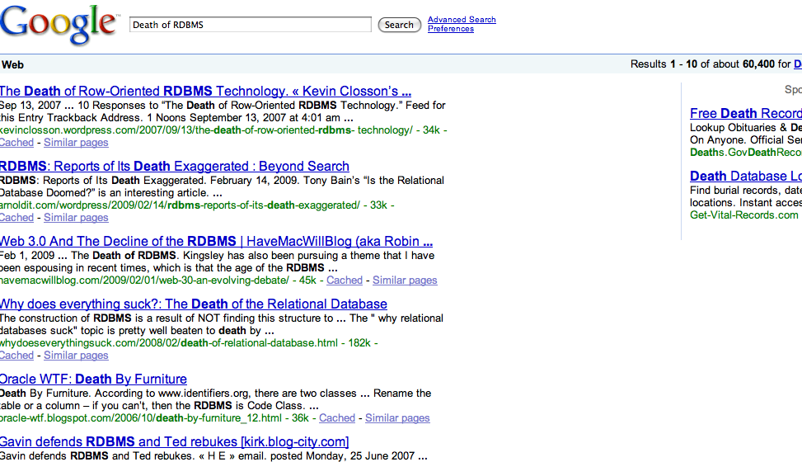Click 'Results 1 - 10 of about 60,400' text
This screenshot has height=462, width=802.
click(x=702, y=64)
